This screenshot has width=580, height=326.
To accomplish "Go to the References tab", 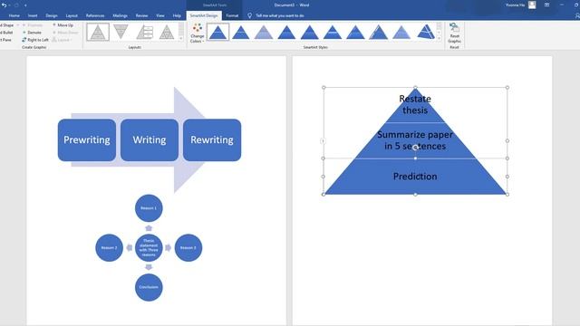I will [95, 15].
